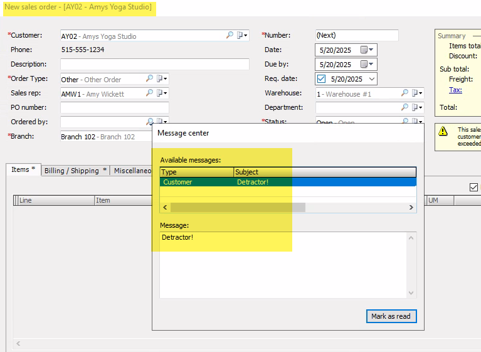Image resolution: width=481 pixels, height=352 pixels.
Task: Open the Sales rep flag menu icon
Action: tap(162, 93)
